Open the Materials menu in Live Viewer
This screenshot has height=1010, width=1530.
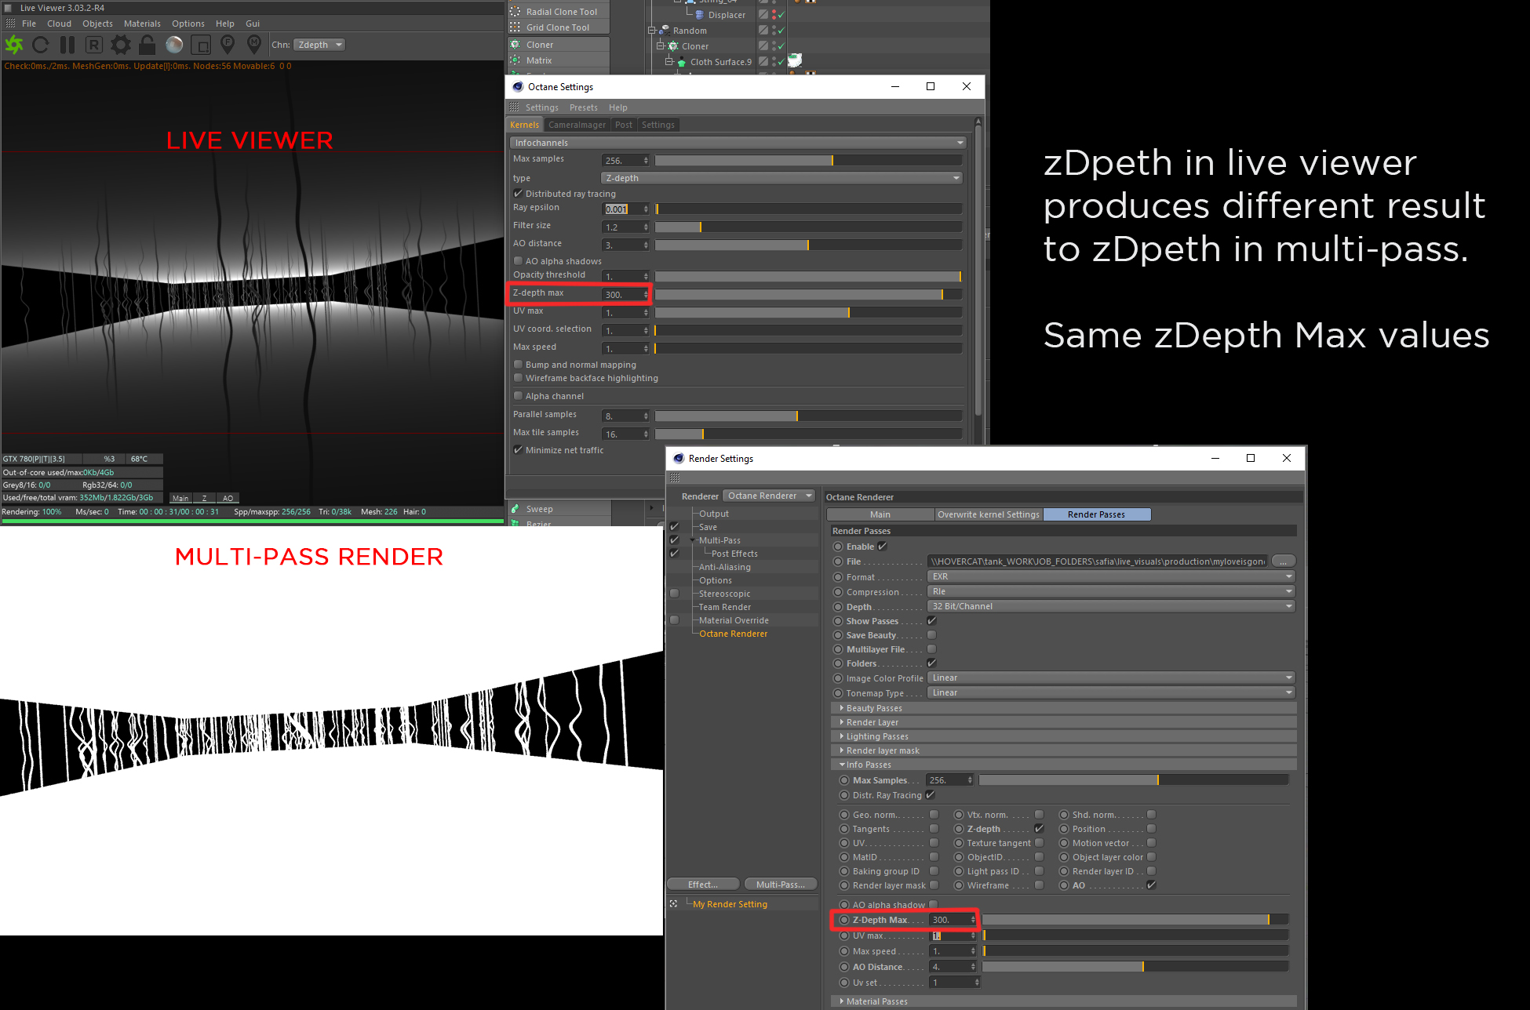pyautogui.click(x=142, y=24)
